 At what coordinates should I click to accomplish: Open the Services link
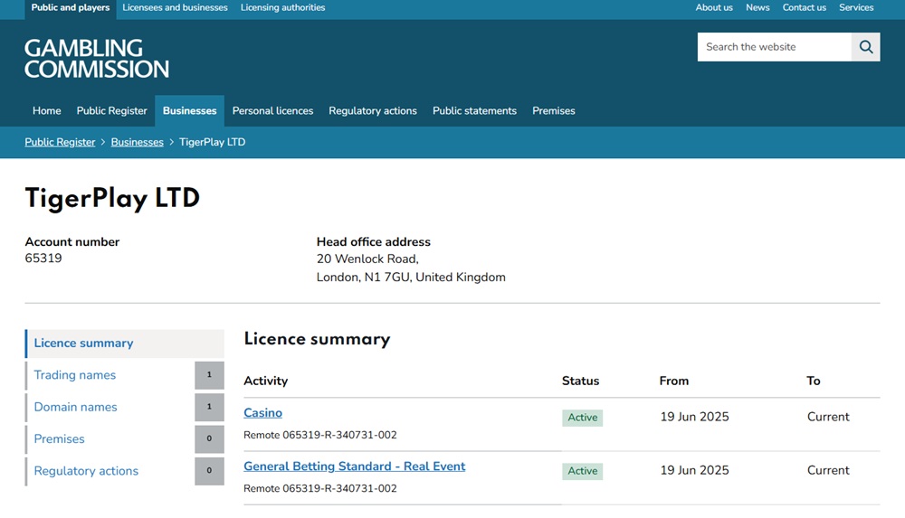pyautogui.click(x=856, y=7)
